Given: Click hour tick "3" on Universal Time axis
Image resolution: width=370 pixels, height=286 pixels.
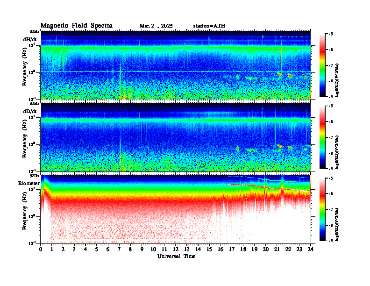Looking at the screenshot, I should click(74, 249).
